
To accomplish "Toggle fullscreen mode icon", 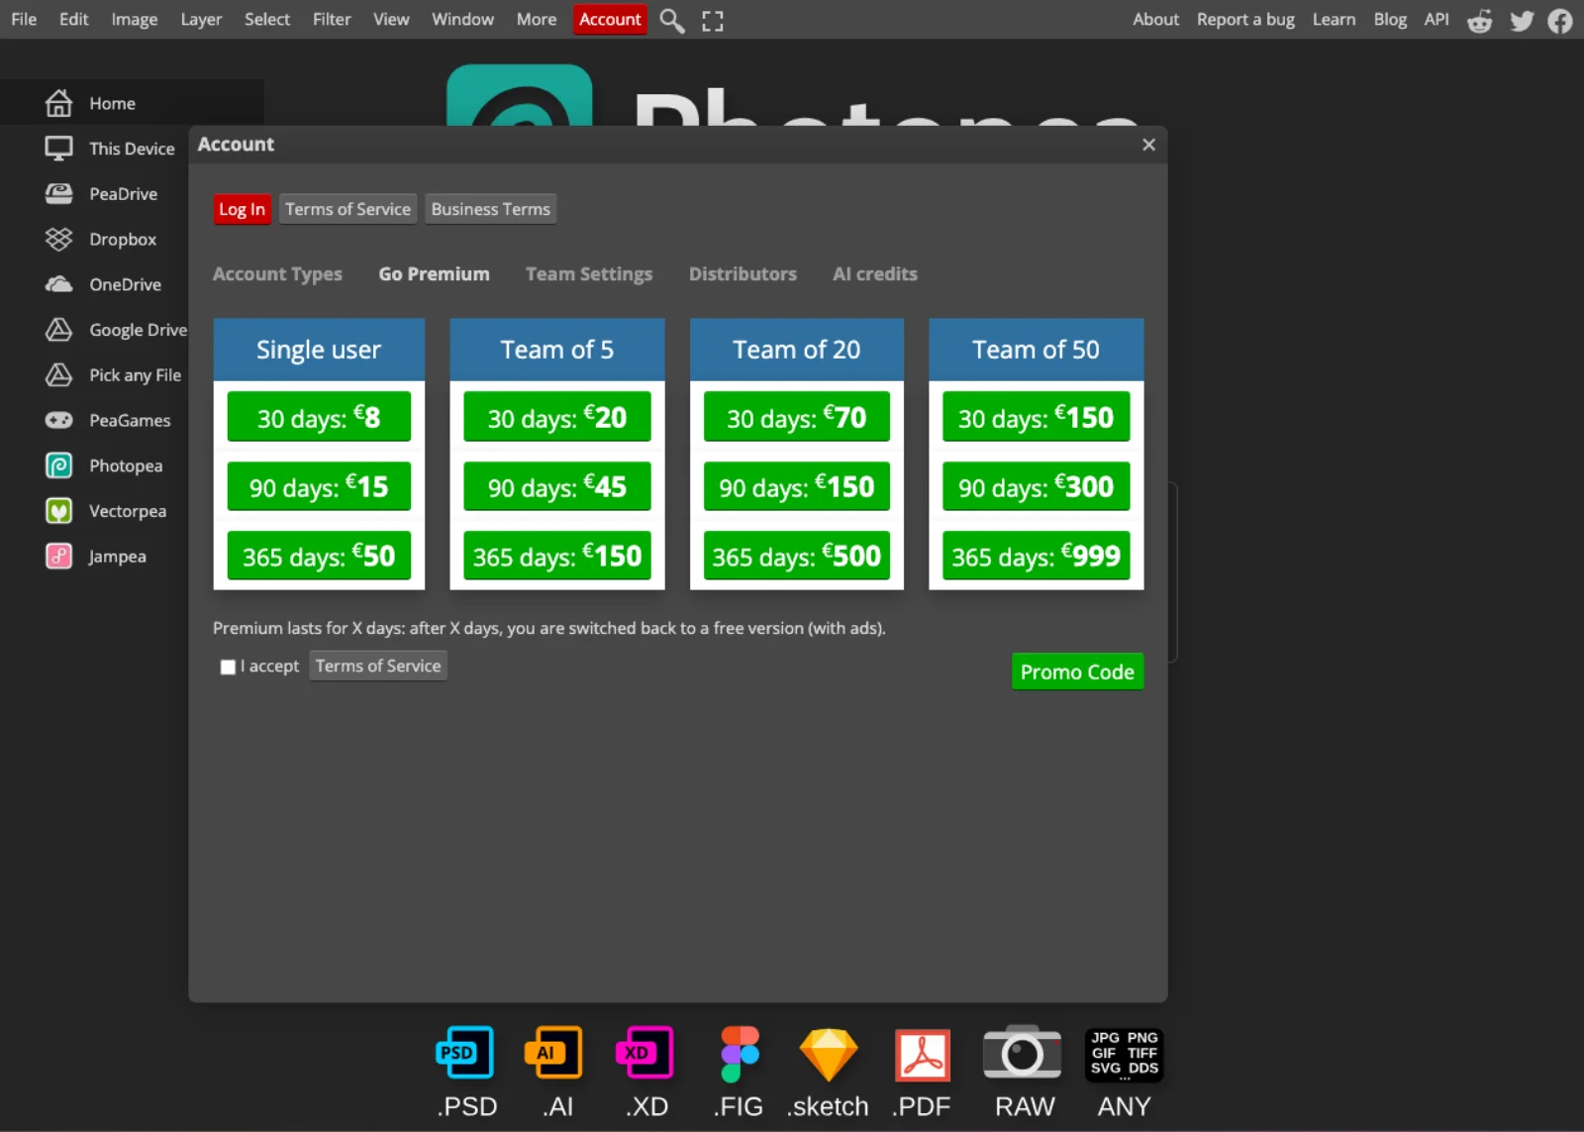I will click(x=713, y=21).
